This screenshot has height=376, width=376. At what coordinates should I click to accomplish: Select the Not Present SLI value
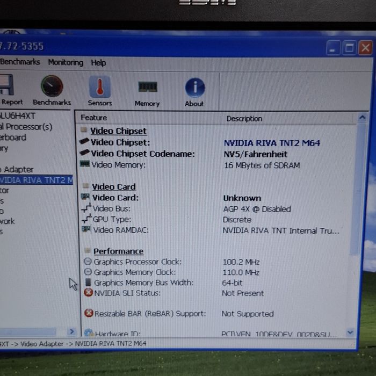[x=243, y=293]
